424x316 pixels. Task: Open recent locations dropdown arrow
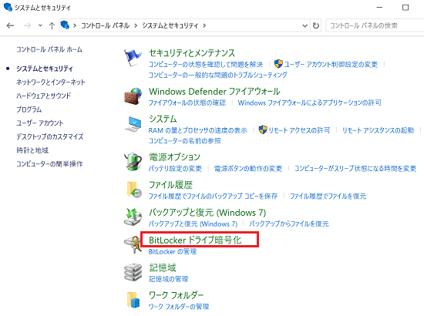(40, 25)
